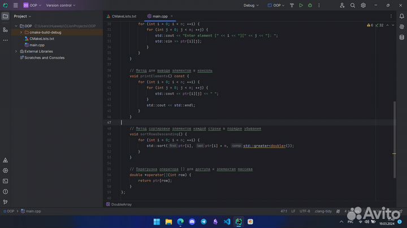Open the CMake tool window triangle icon
This screenshot has height=228, width=407.
click(x=5, y=160)
